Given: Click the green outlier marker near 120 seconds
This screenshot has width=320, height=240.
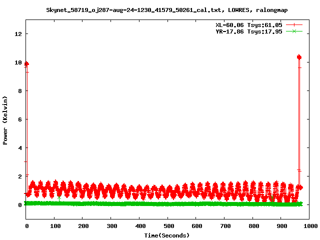Looking at the screenshot, I should [x=59, y=198].
